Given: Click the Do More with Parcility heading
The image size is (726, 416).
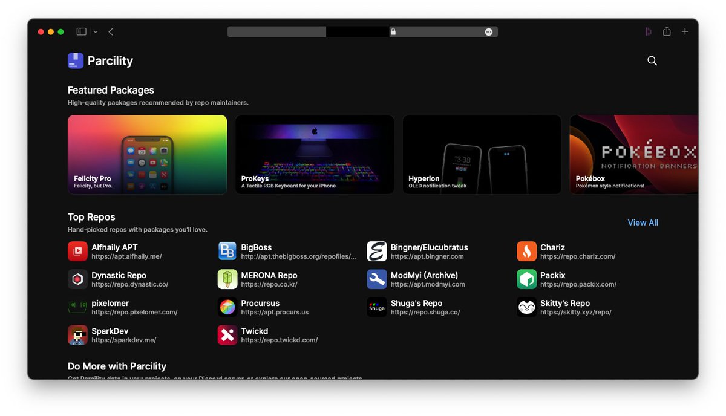Looking at the screenshot, I should (117, 366).
